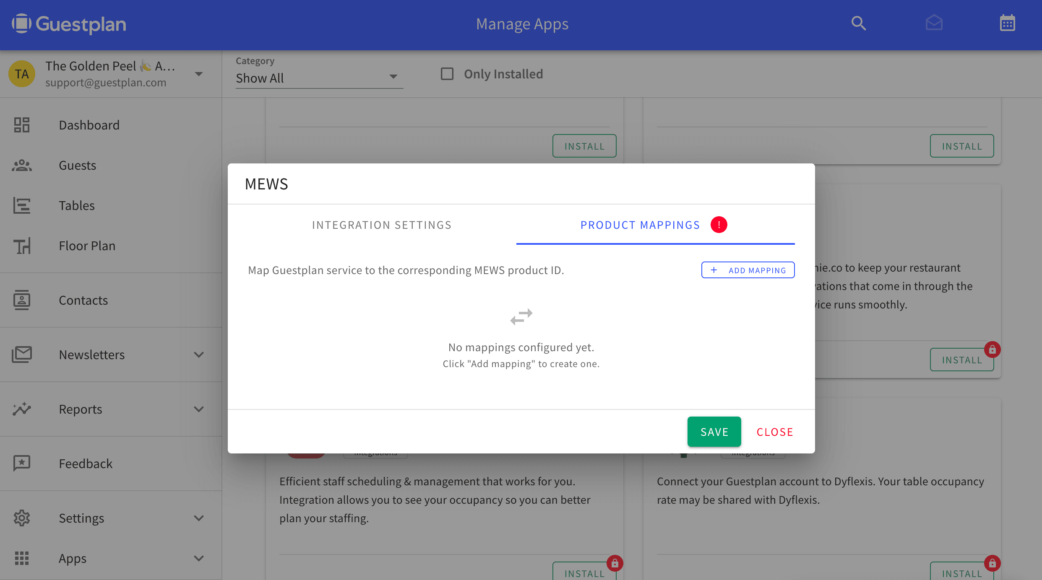Click the Newsletters mail icon
The image size is (1042, 580).
point(22,355)
